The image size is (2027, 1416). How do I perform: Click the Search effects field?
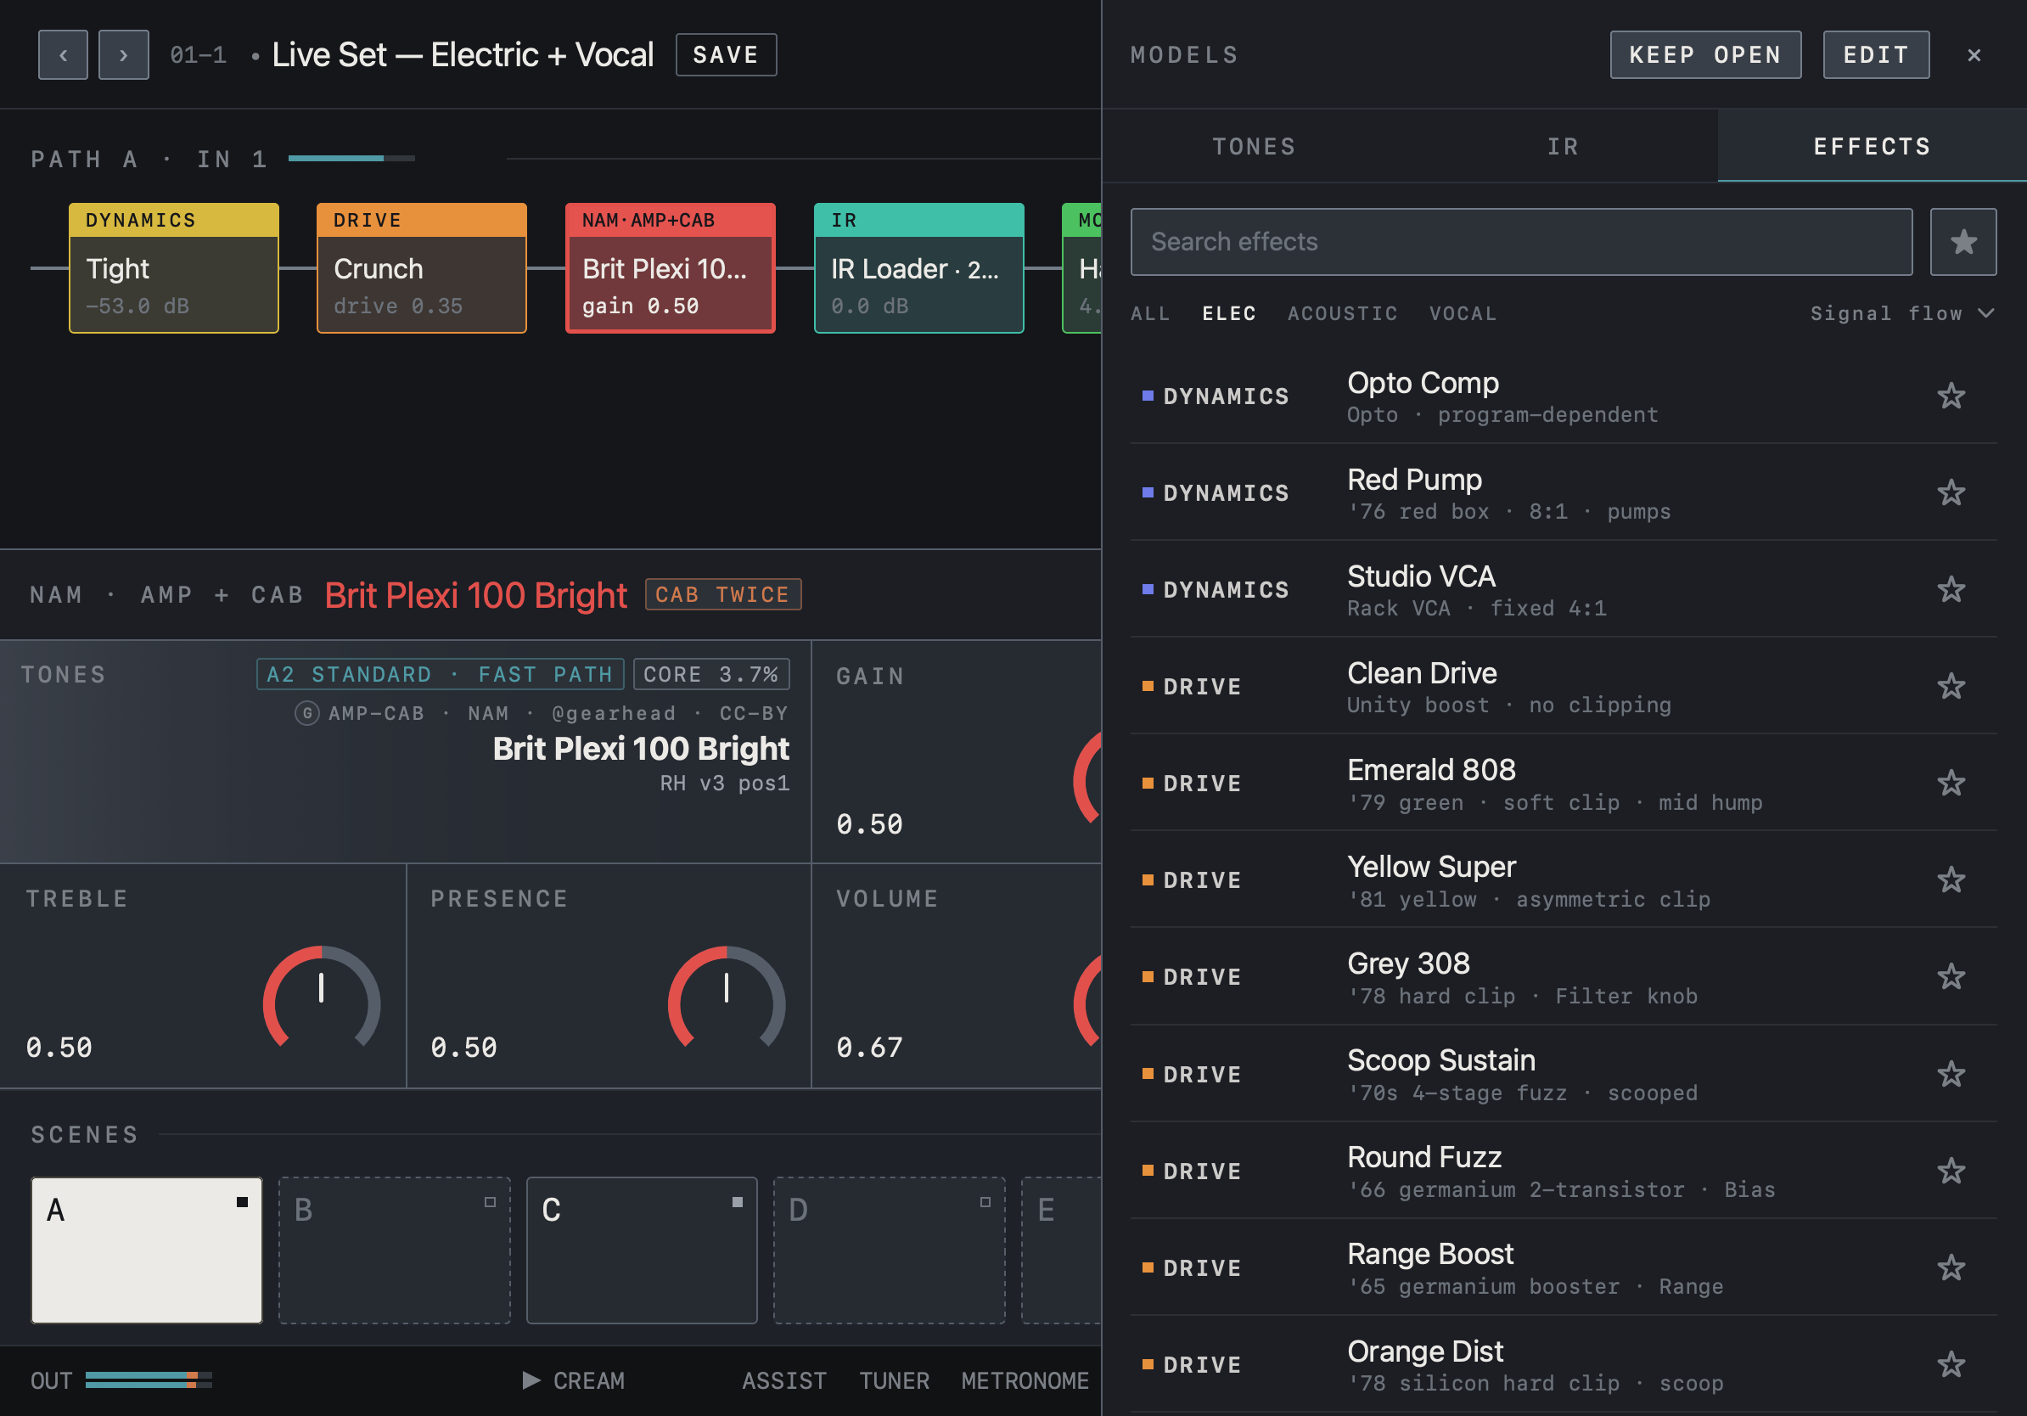click(x=1521, y=242)
